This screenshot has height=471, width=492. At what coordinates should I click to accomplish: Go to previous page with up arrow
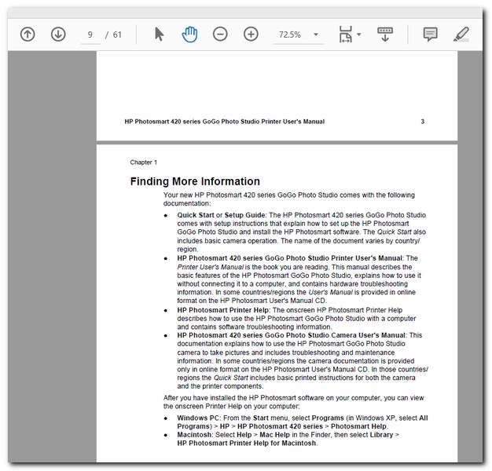(x=28, y=35)
